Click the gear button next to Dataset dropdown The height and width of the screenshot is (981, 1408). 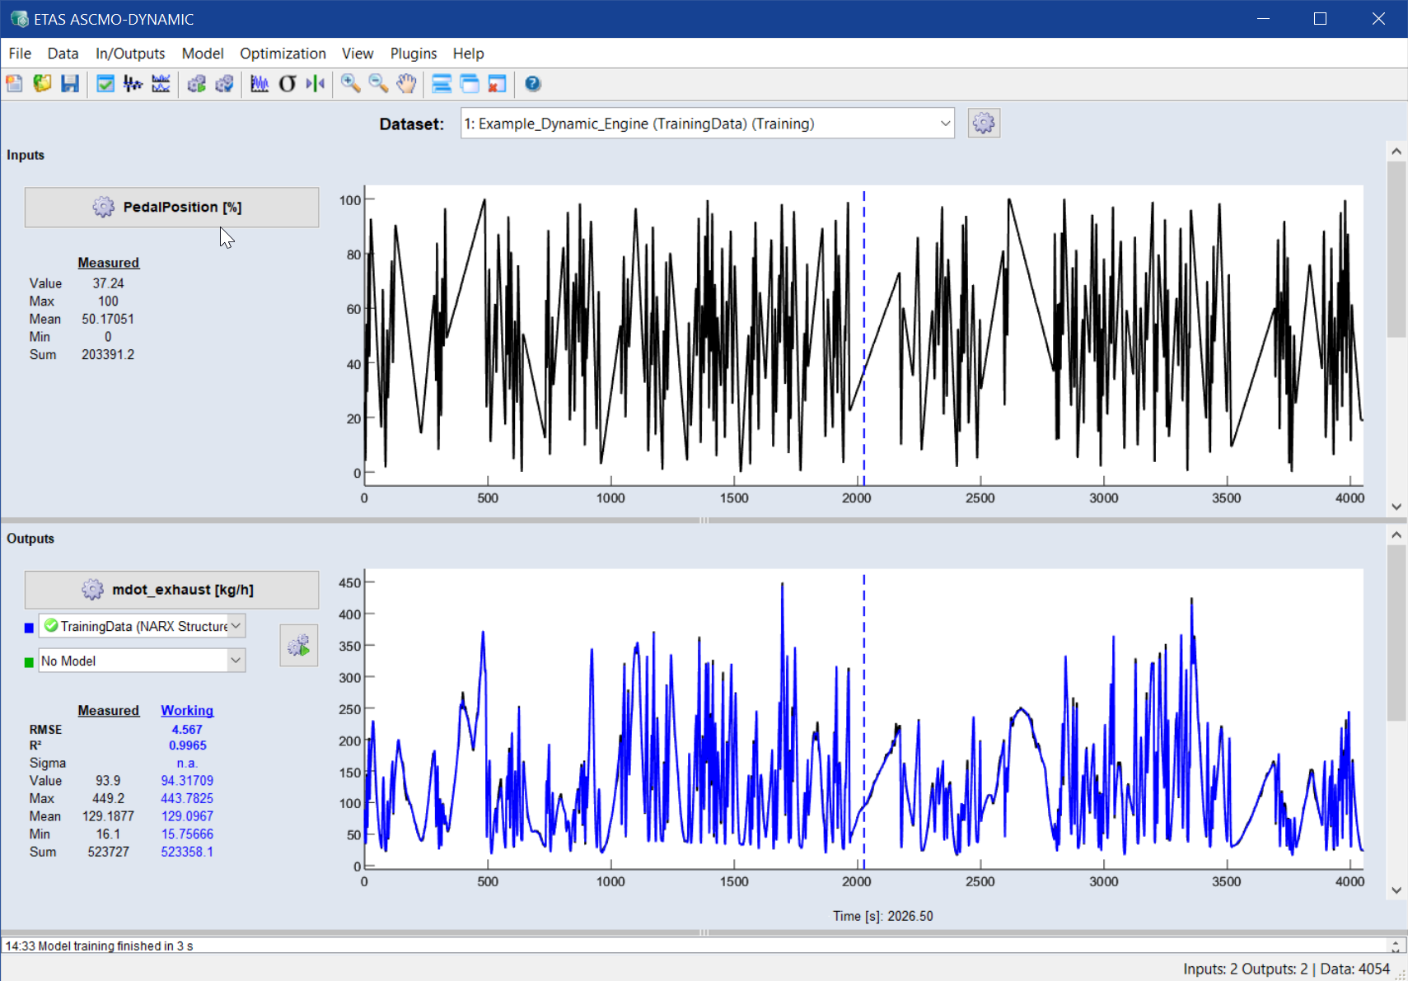pyautogui.click(x=984, y=124)
